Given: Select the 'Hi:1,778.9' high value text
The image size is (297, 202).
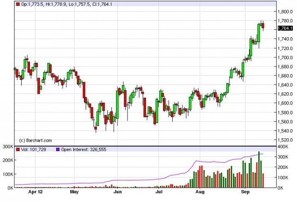Looking at the screenshot, I should coord(56,4).
